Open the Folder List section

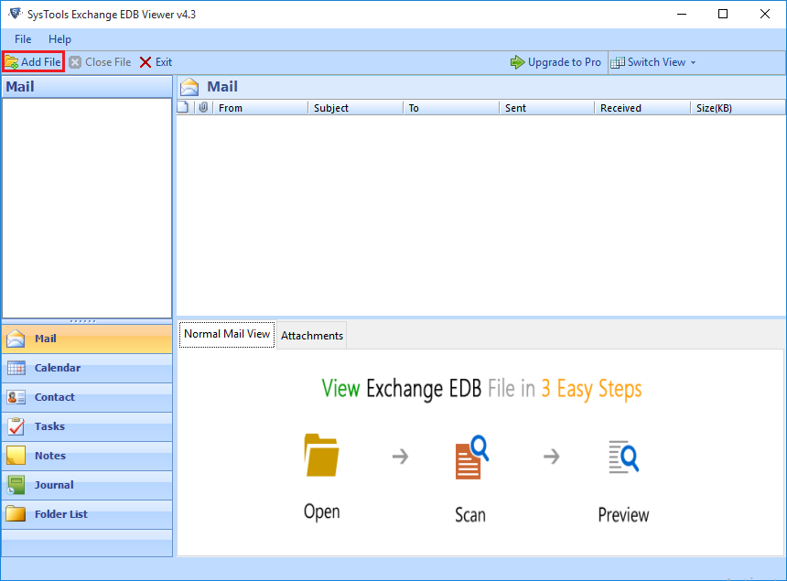pos(87,514)
